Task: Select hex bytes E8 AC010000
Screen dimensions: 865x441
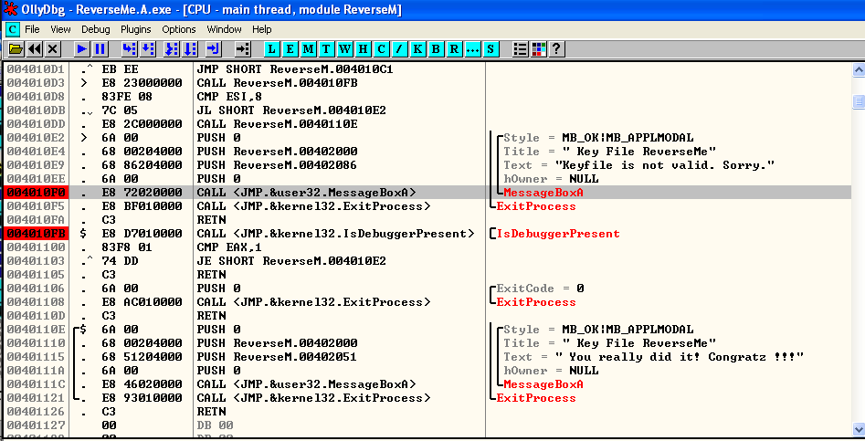Action: (142, 302)
